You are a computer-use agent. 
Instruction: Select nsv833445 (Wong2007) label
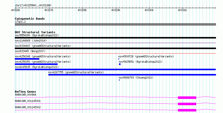coord(30,51)
